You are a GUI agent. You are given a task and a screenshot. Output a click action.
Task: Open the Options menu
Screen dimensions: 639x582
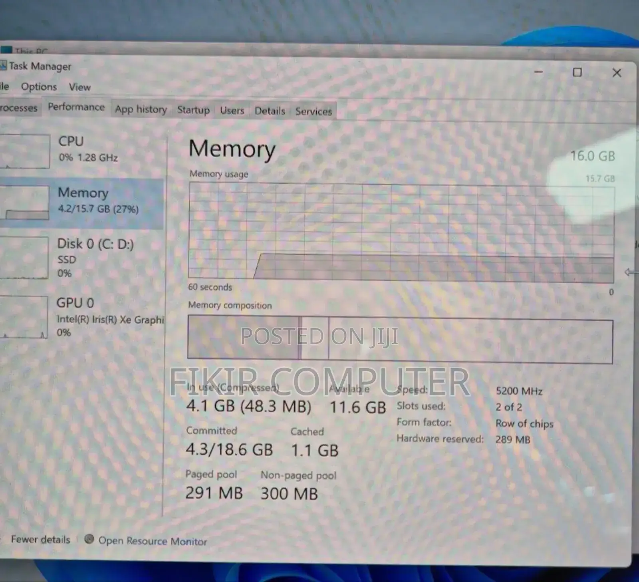pos(39,87)
